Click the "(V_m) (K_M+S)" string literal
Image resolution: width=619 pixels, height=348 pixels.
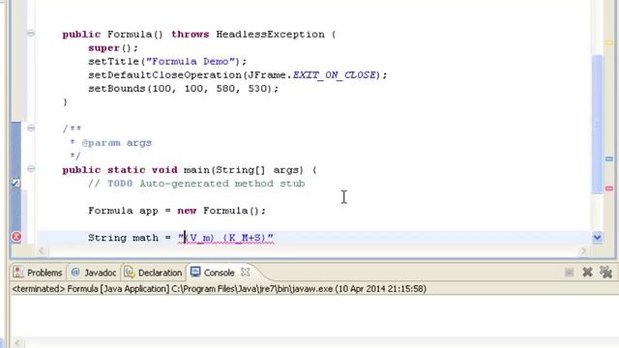pyautogui.click(x=225, y=238)
